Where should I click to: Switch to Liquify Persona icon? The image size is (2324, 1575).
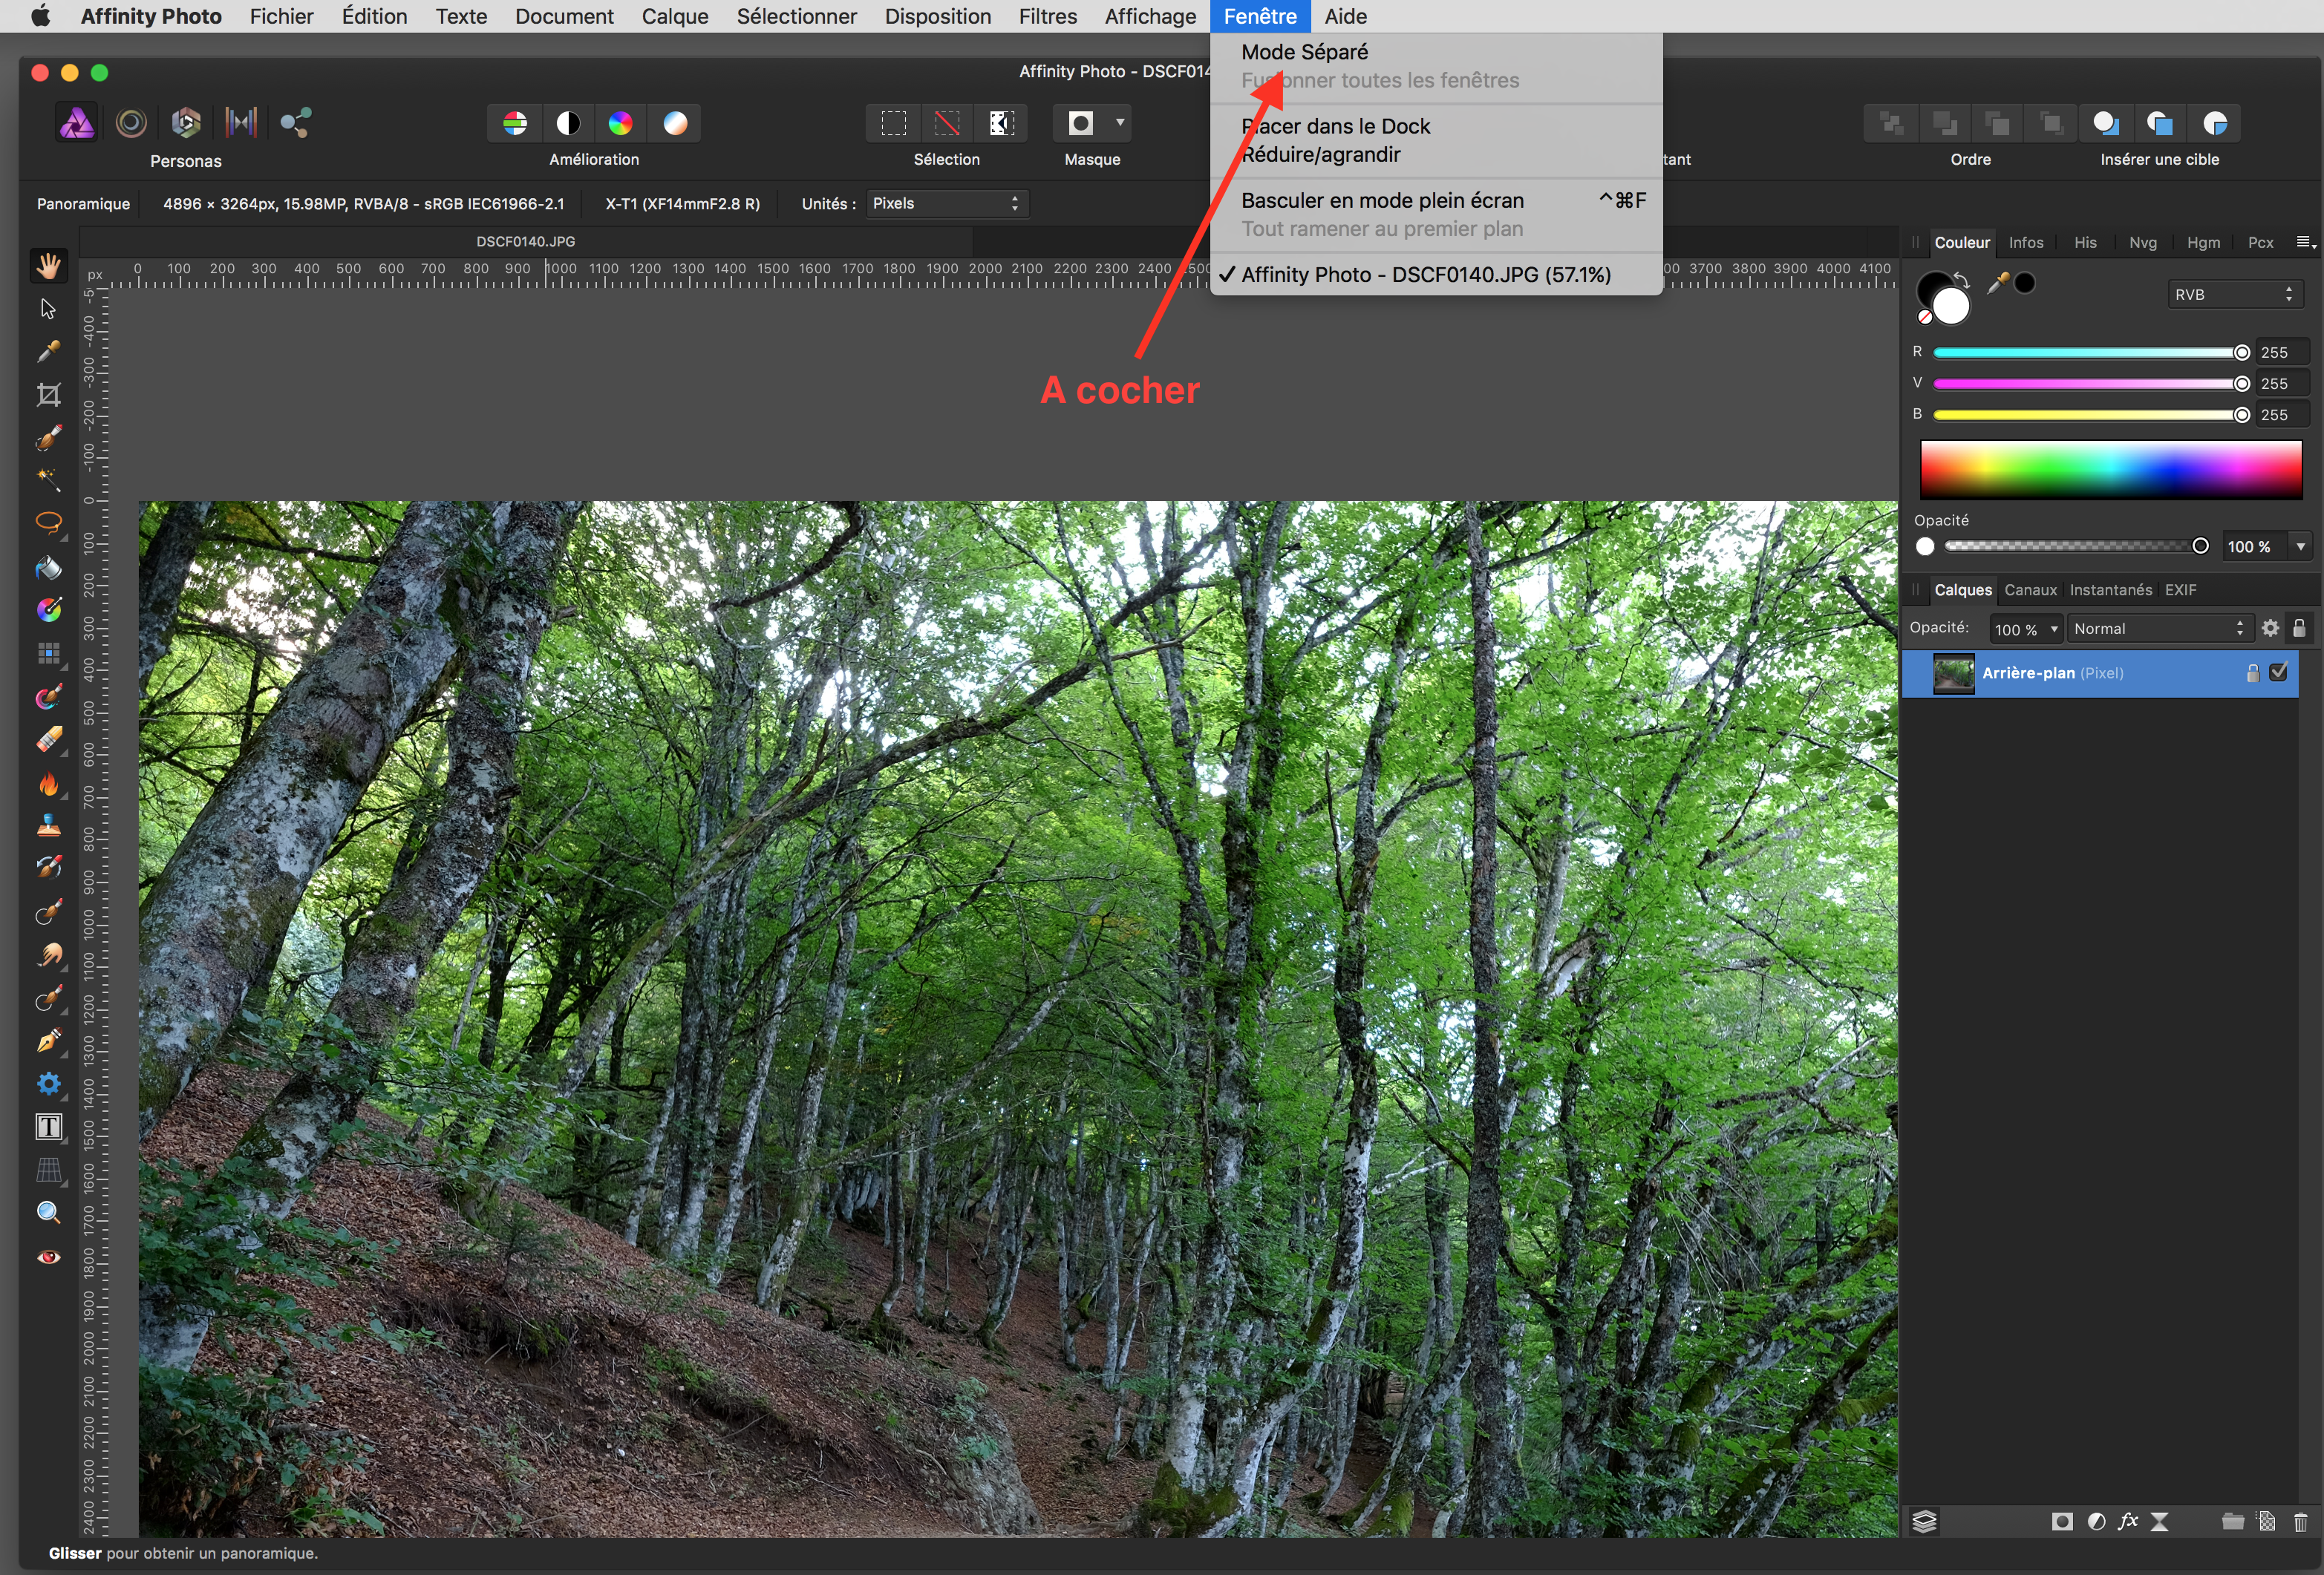(x=131, y=123)
